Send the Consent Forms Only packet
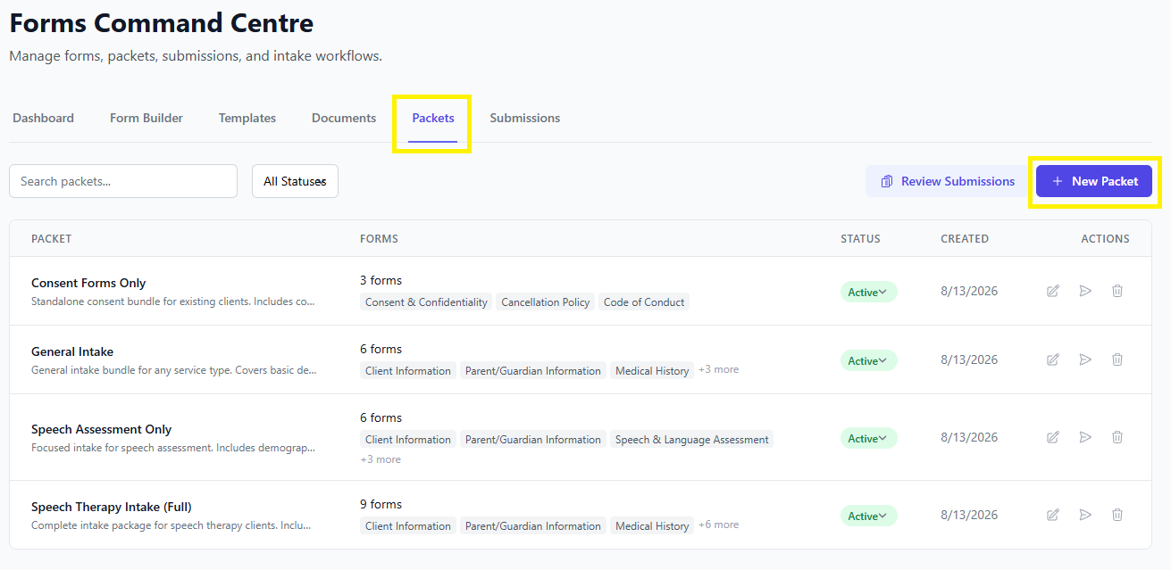 point(1085,291)
